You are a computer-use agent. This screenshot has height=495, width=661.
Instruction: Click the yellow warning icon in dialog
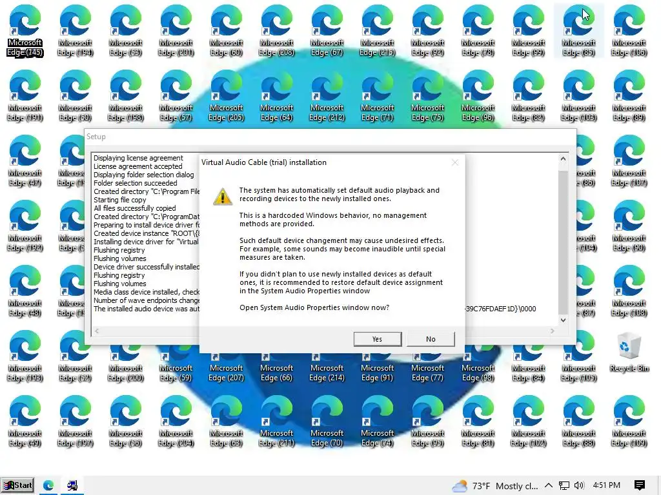tap(223, 197)
